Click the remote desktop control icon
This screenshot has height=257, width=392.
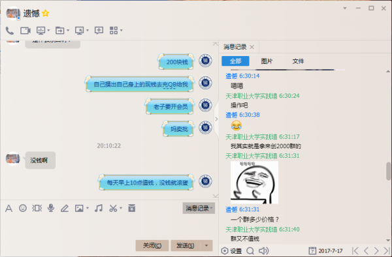pos(80,31)
